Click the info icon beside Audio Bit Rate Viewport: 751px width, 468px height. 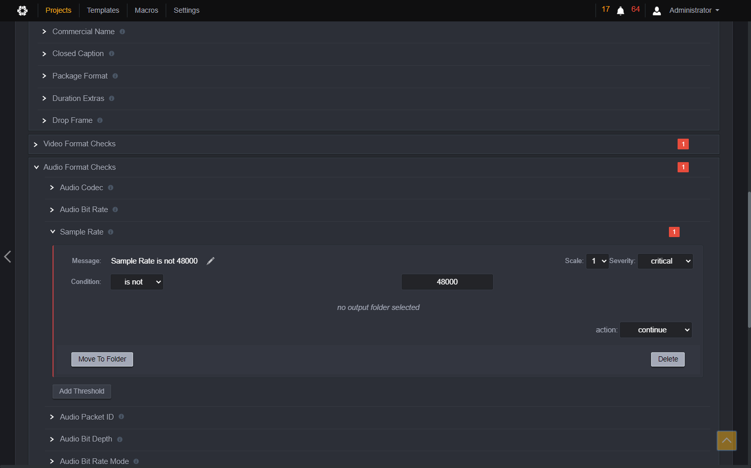[x=115, y=210]
